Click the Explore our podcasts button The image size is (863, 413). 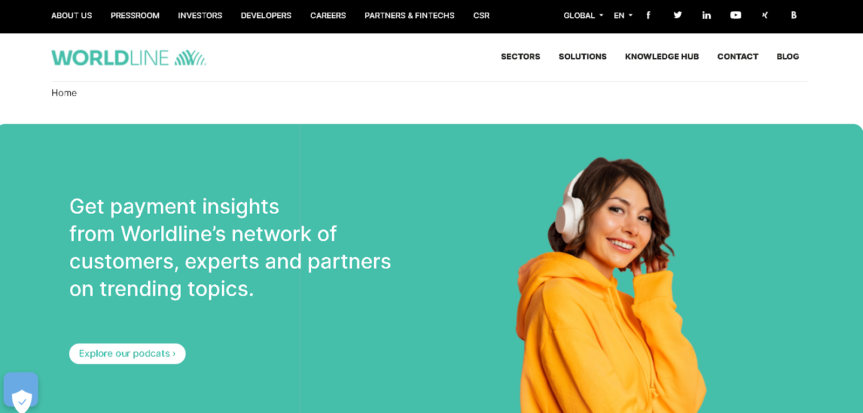pyautogui.click(x=127, y=354)
